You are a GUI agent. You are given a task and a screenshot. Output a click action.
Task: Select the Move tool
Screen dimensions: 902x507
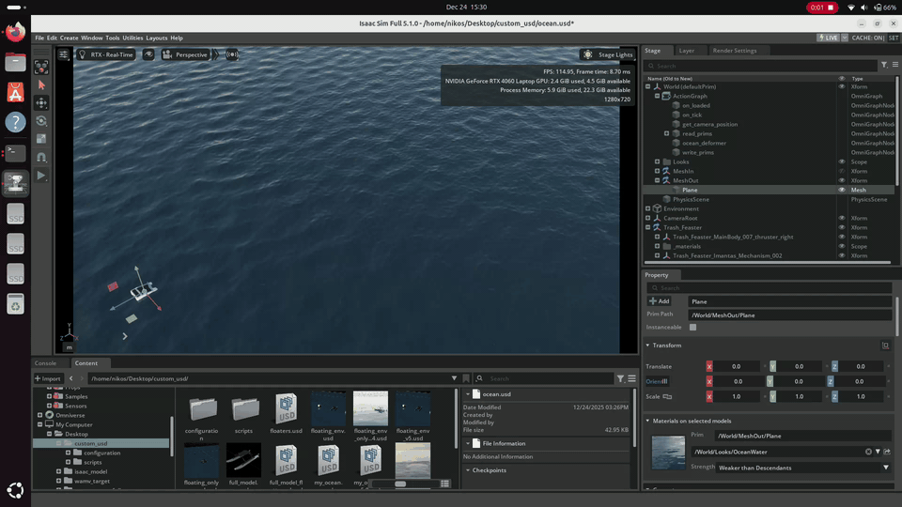point(41,103)
